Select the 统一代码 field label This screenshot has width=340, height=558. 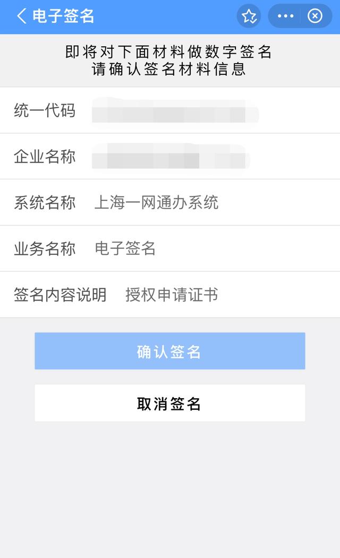(45, 110)
